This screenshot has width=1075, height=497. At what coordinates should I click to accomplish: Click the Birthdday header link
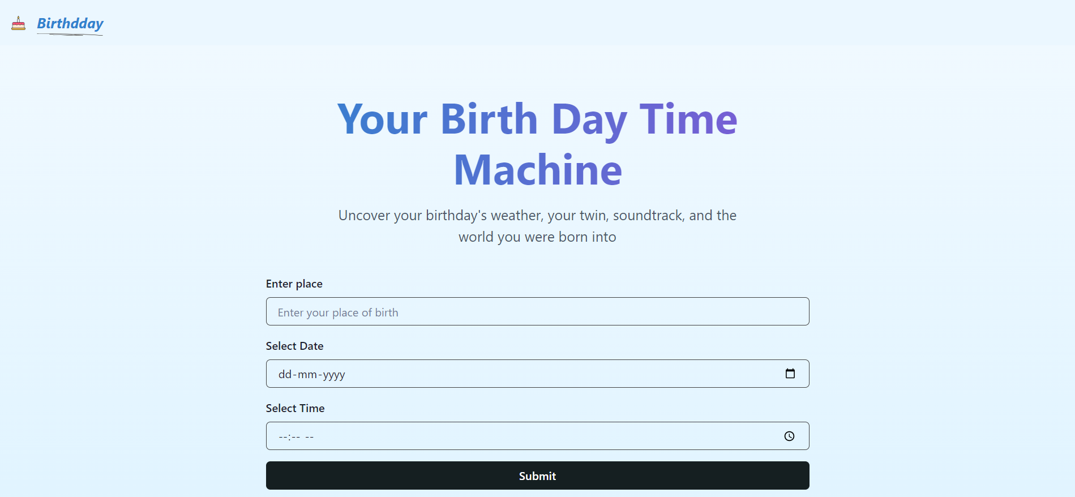(70, 24)
